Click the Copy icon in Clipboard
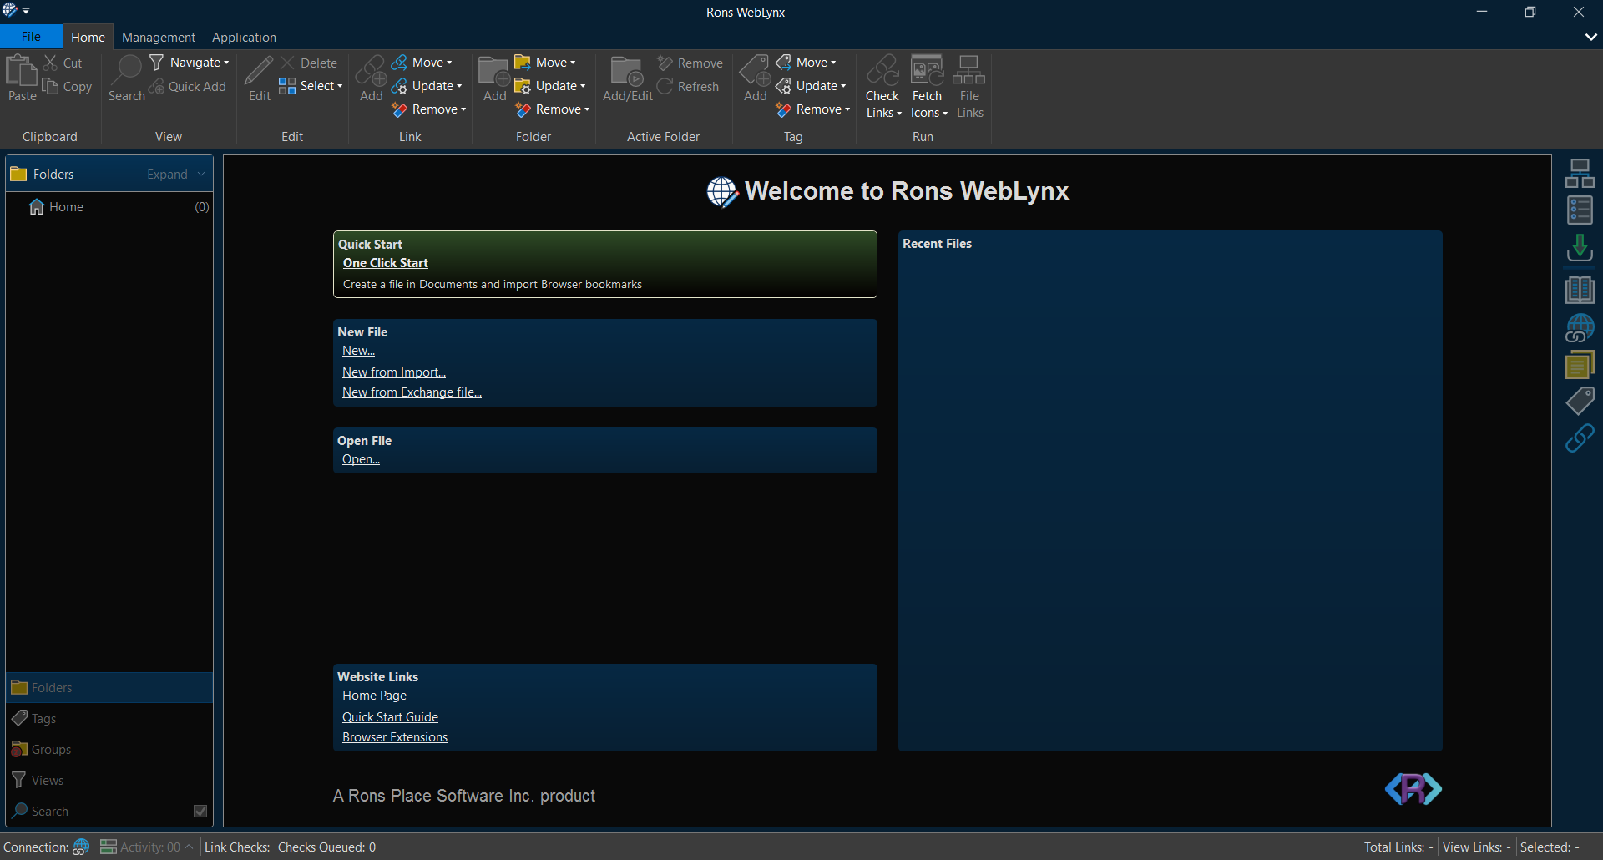 (51, 86)
